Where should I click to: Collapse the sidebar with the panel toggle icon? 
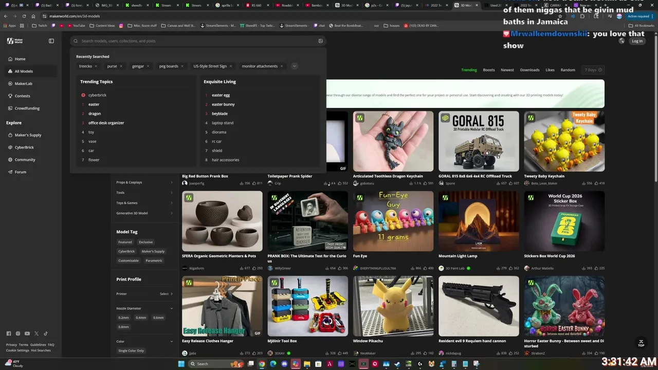[x=51, y=41]
